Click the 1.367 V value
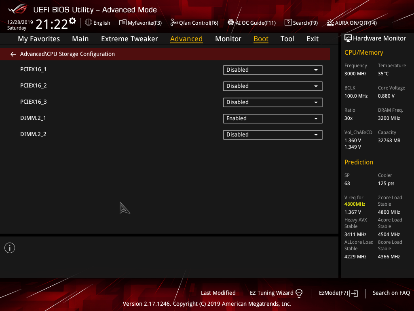The width and height of the screenshot is (414, 311). click(353, 212)
